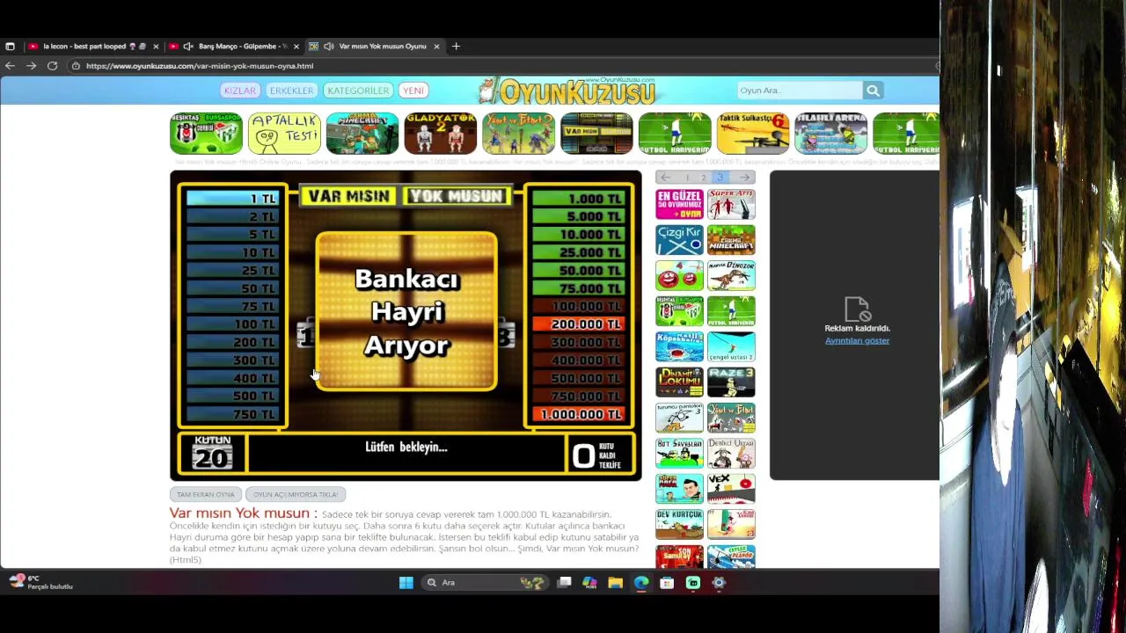Click the OyunKuzusu site logo

coord(567,91)
